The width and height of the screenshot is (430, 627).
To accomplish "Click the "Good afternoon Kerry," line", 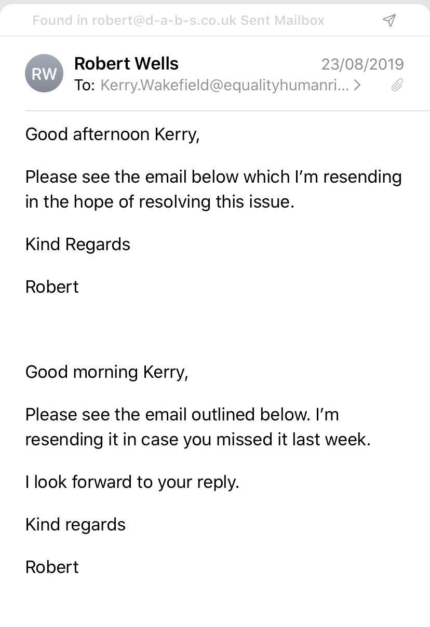I will (x=112, y=134).
